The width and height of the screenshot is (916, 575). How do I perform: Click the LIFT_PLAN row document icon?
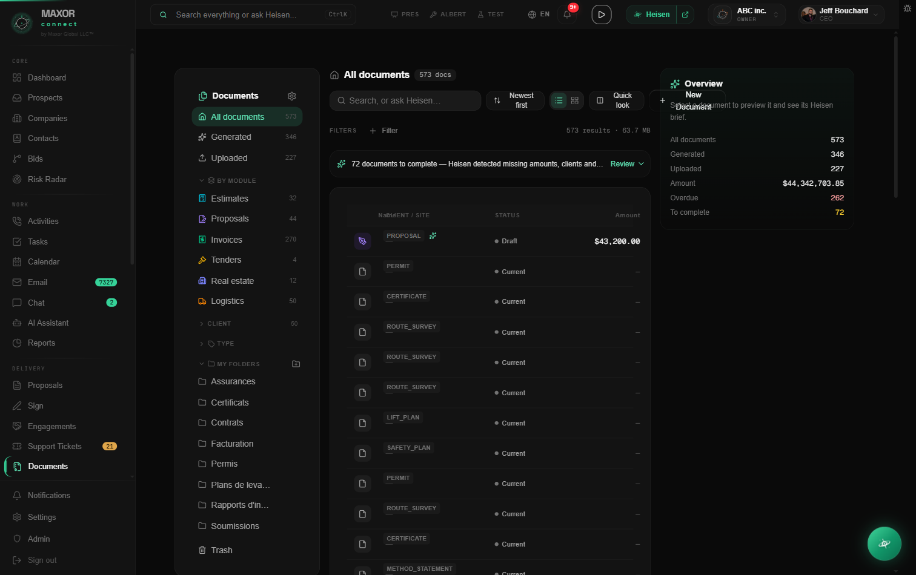(362, 423)
